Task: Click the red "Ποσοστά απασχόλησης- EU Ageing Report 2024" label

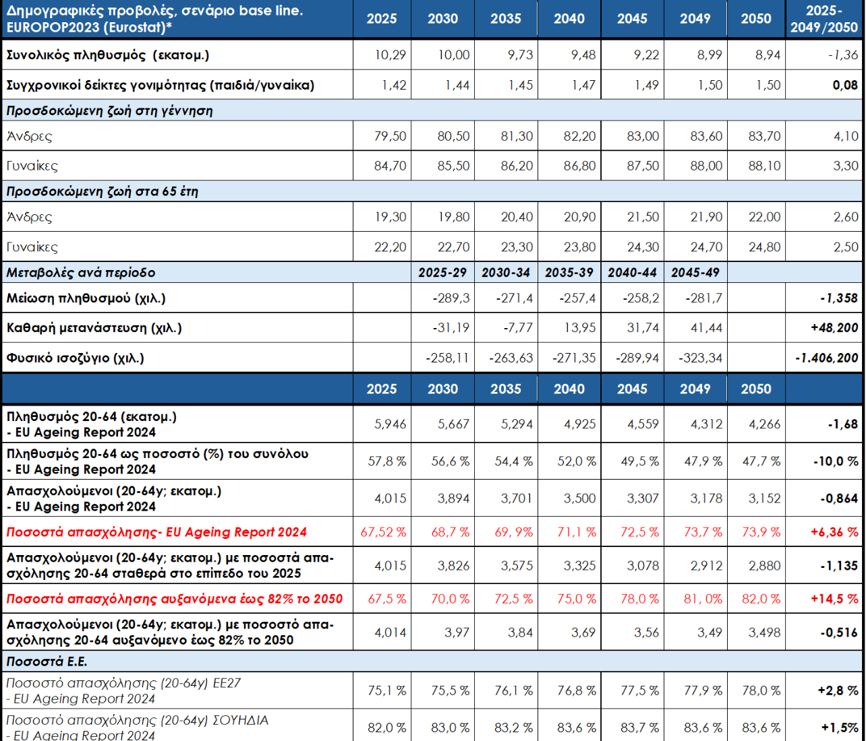Action: (x=156, y=532)
